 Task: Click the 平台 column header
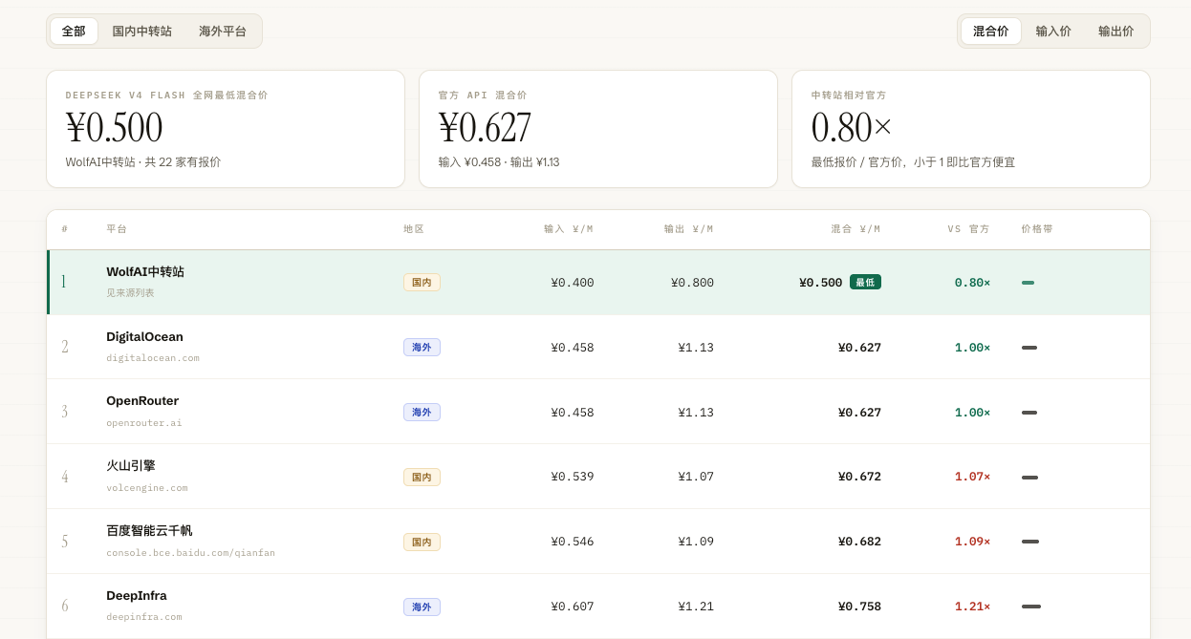[117, 229]
